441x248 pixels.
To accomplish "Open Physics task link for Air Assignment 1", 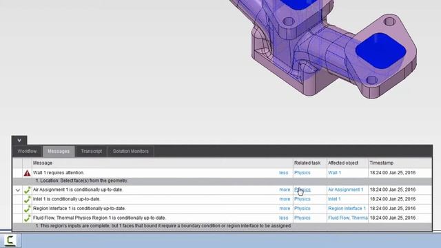I will click(302, 189).
